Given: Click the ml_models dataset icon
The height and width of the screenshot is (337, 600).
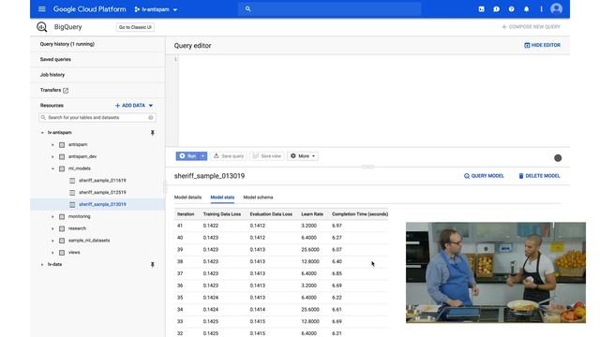Looking at the screenshot, I should [x=62, y=168].
